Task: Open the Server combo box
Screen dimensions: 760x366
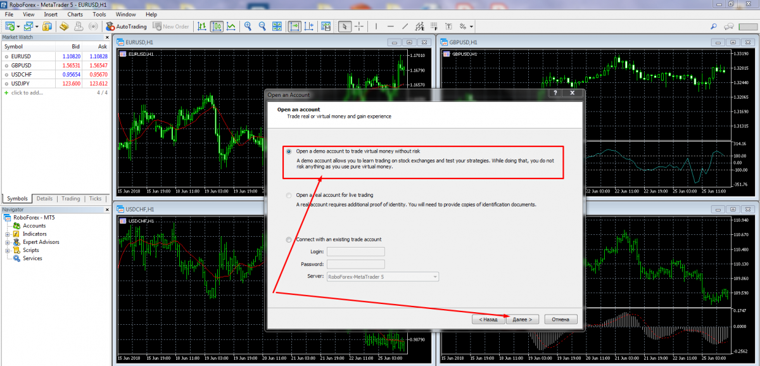Action: (383, 277)
